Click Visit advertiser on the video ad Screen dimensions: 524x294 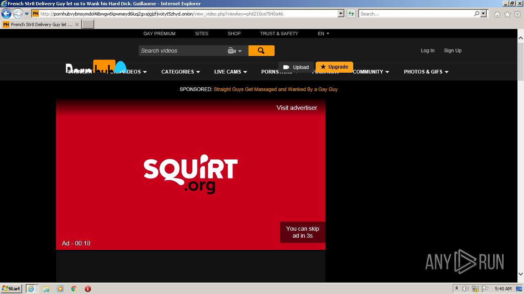(x=297, y=108)
